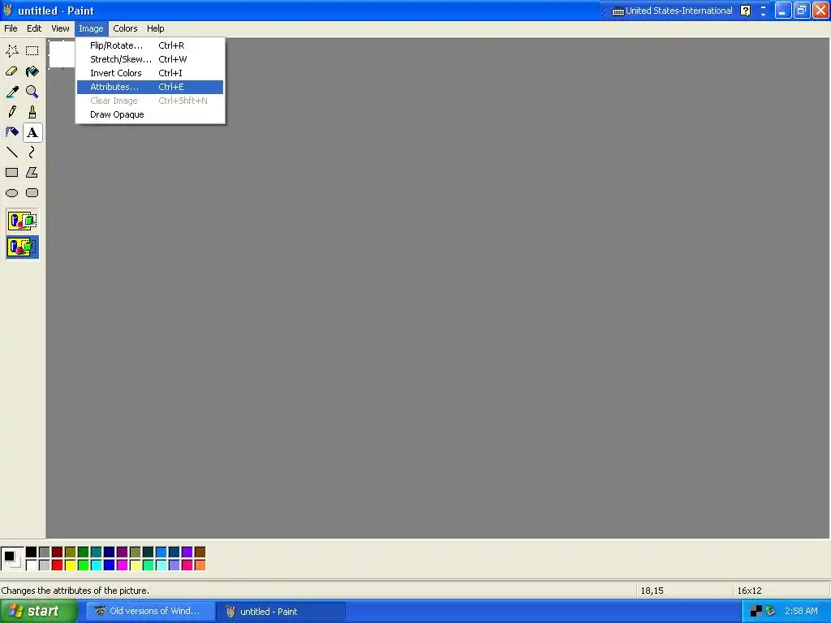The height and width of the screenshot is (623, 831).
Task: Activate the Magnifier tool
Action: (32, 92)
